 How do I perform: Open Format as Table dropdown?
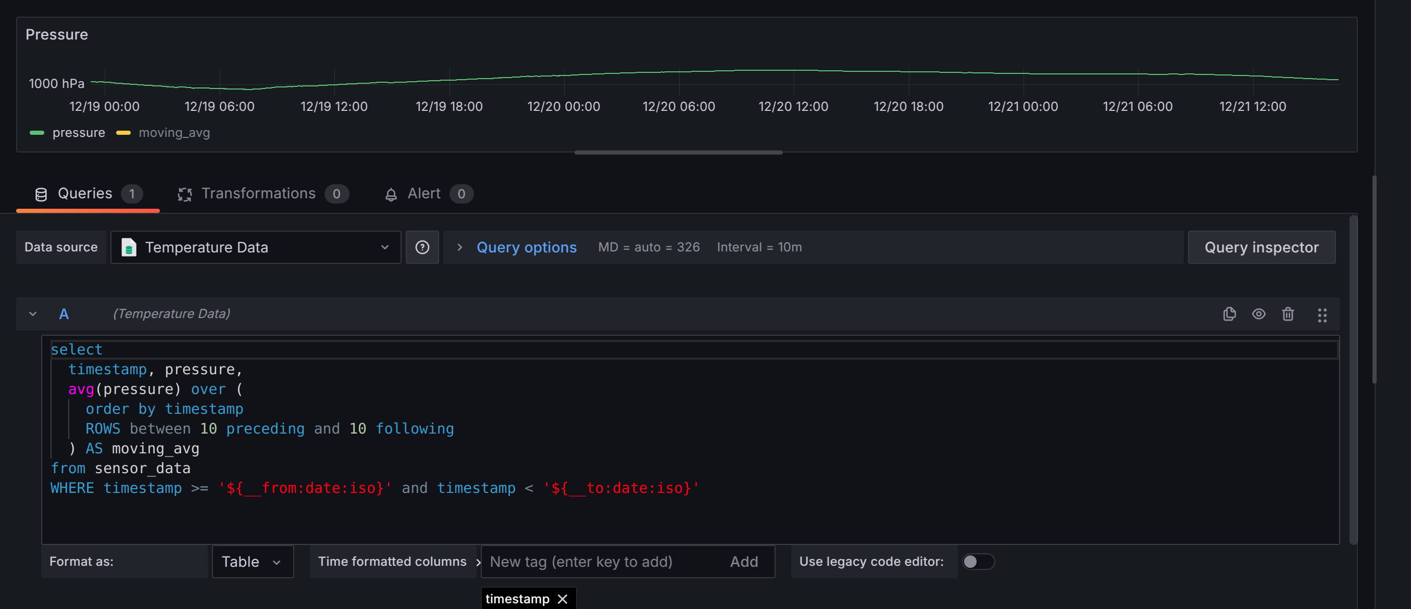pyautogui.click(x=253, y=562)
